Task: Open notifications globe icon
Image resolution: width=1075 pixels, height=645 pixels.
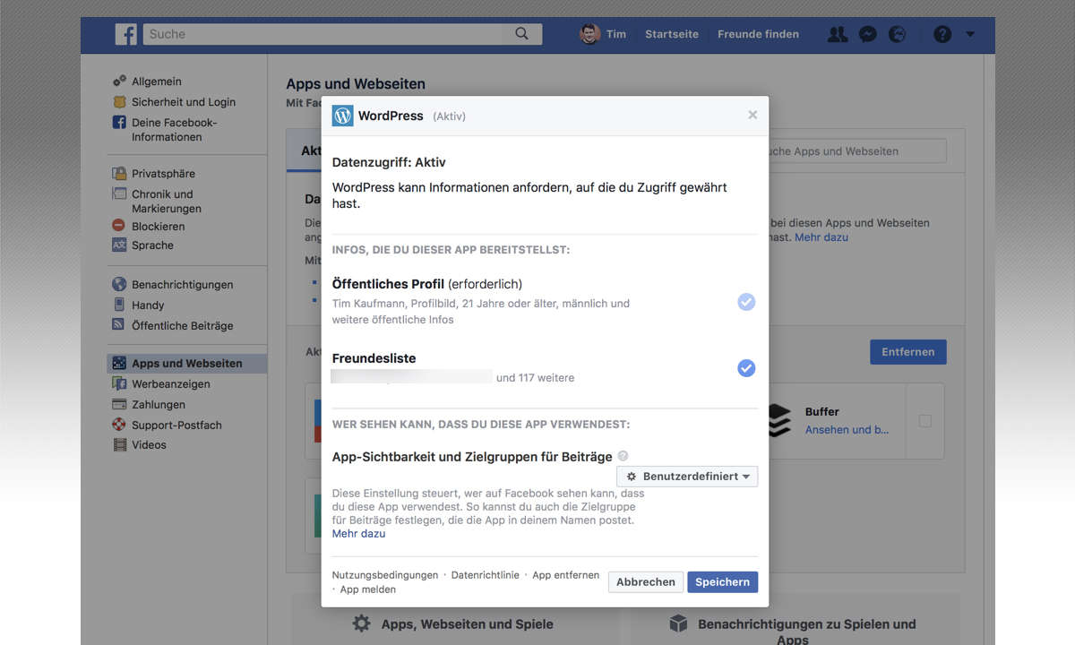Action: pos(897,34)
